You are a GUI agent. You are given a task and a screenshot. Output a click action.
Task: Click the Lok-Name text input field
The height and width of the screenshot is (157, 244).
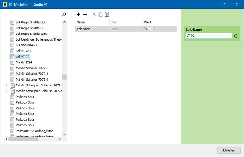point(209,36)
